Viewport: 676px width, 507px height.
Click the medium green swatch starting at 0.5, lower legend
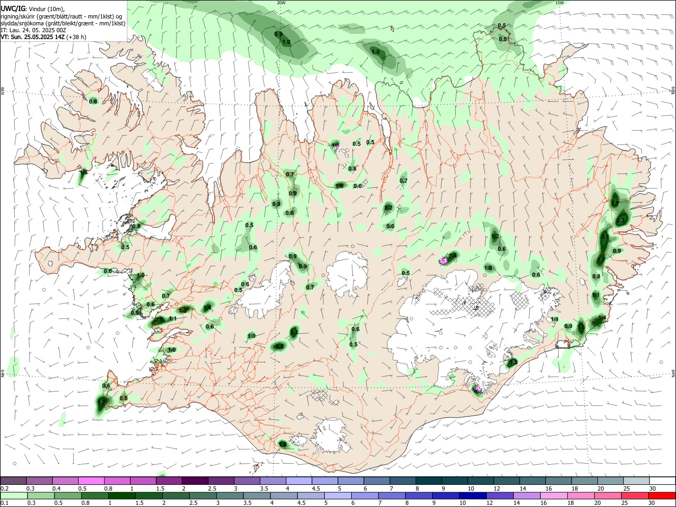coord(68,496)
